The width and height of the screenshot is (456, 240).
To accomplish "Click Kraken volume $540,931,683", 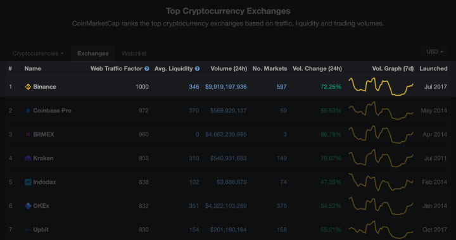I will 228,158.
